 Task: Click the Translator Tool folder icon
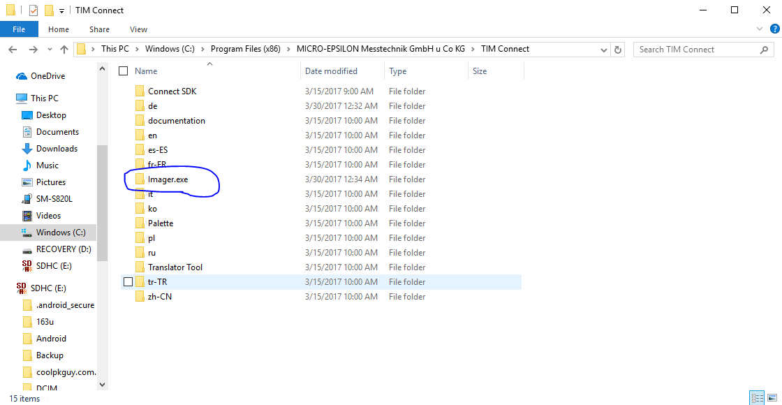pyautogui.click(x=139, y=267)
